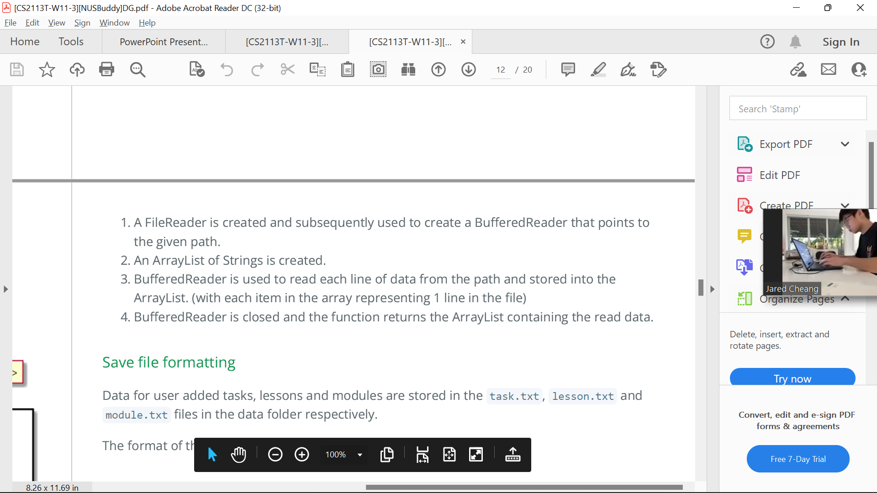
Task: Toggle full screen mode icon
Action: [x=476, y=455]
